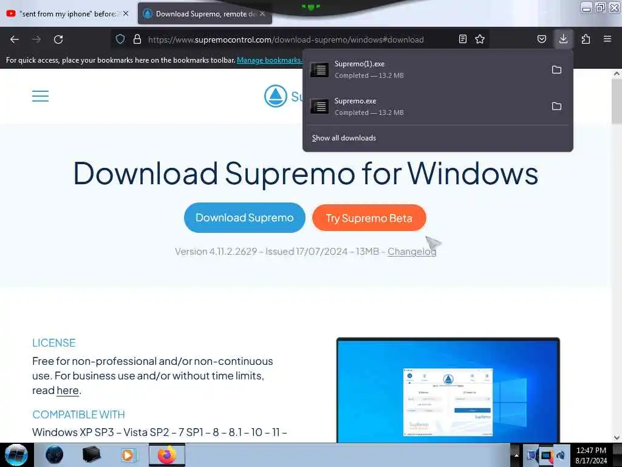The image size is (622, 467).
Task: Select the Download Supremo browser tab
Action: click(x=205, y=13)
